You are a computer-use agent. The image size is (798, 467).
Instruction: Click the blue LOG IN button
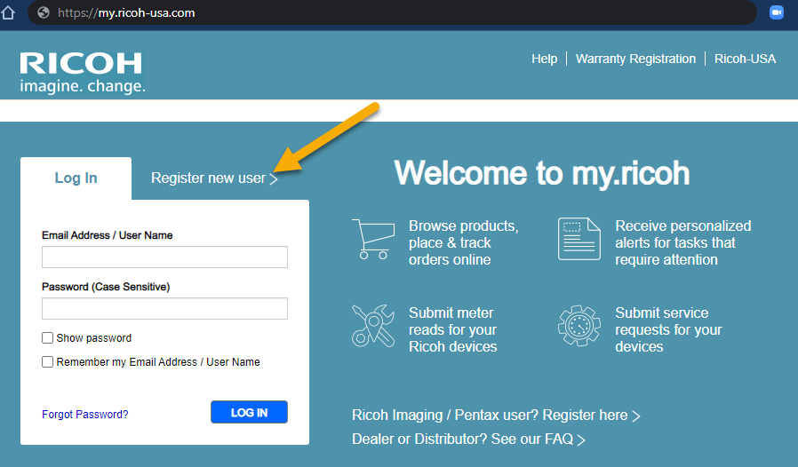click(249, 412)
